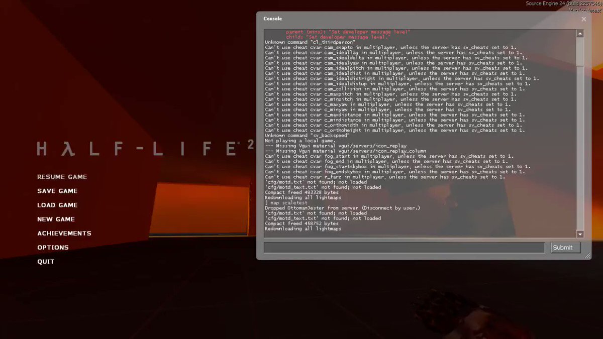
Task: Quit the game from main menu
Action: 46,261
